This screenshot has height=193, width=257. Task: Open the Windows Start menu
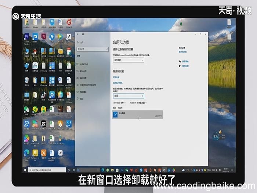tap(25, 170)
